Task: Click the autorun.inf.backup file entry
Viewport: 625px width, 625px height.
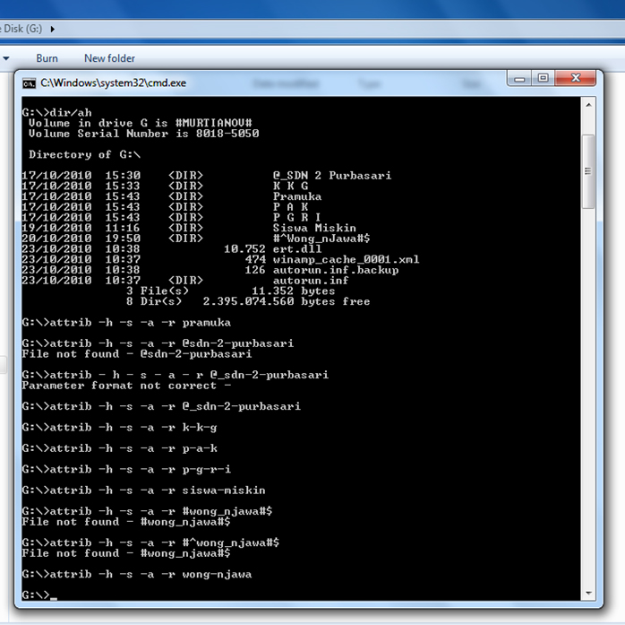Action: 336,270
